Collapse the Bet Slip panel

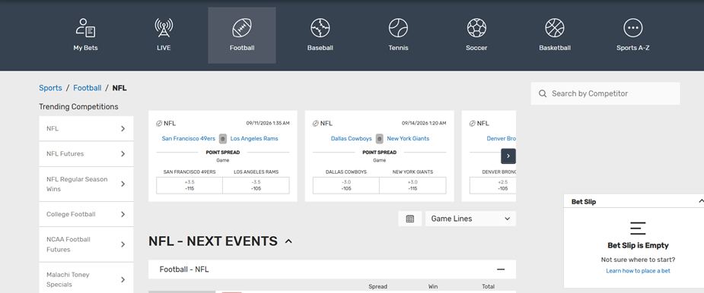701,201
